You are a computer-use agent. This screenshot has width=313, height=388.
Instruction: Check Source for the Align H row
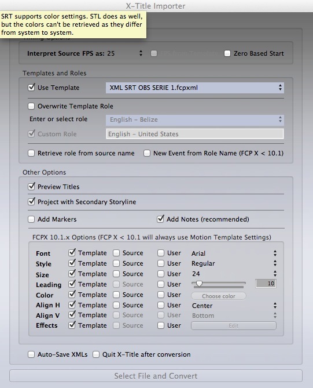pos(116,305)
